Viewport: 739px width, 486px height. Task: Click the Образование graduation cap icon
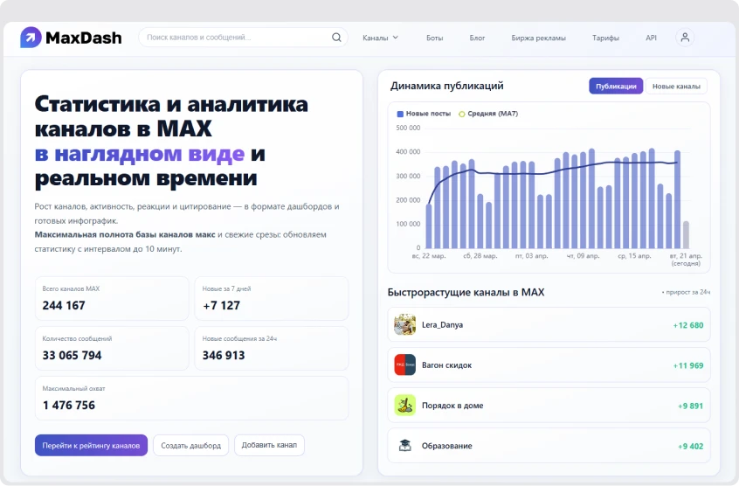click(404, 446)
